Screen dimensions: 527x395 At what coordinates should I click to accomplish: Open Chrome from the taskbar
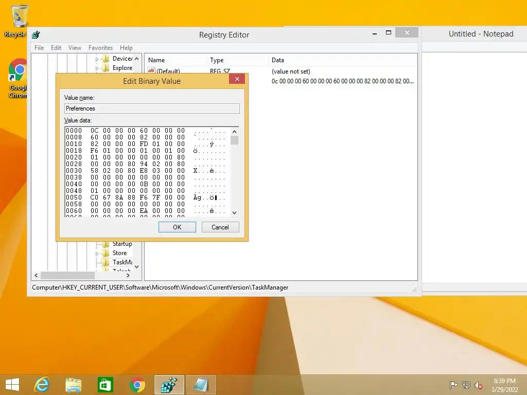[137, 385]
